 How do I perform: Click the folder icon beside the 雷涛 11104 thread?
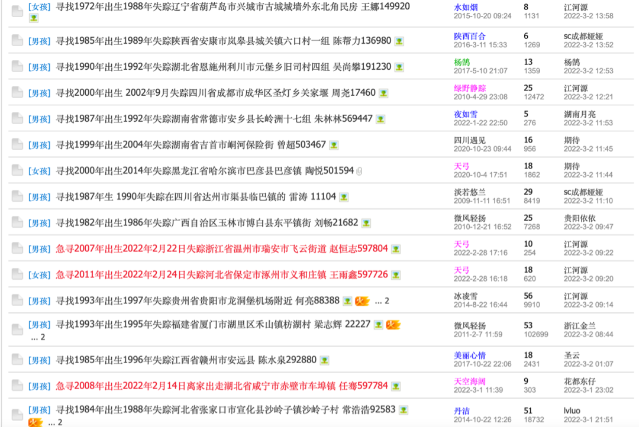17,196
